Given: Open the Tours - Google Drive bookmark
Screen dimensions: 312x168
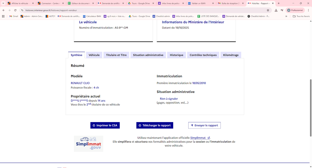Looking at the screenshot, I should point(139,16).
